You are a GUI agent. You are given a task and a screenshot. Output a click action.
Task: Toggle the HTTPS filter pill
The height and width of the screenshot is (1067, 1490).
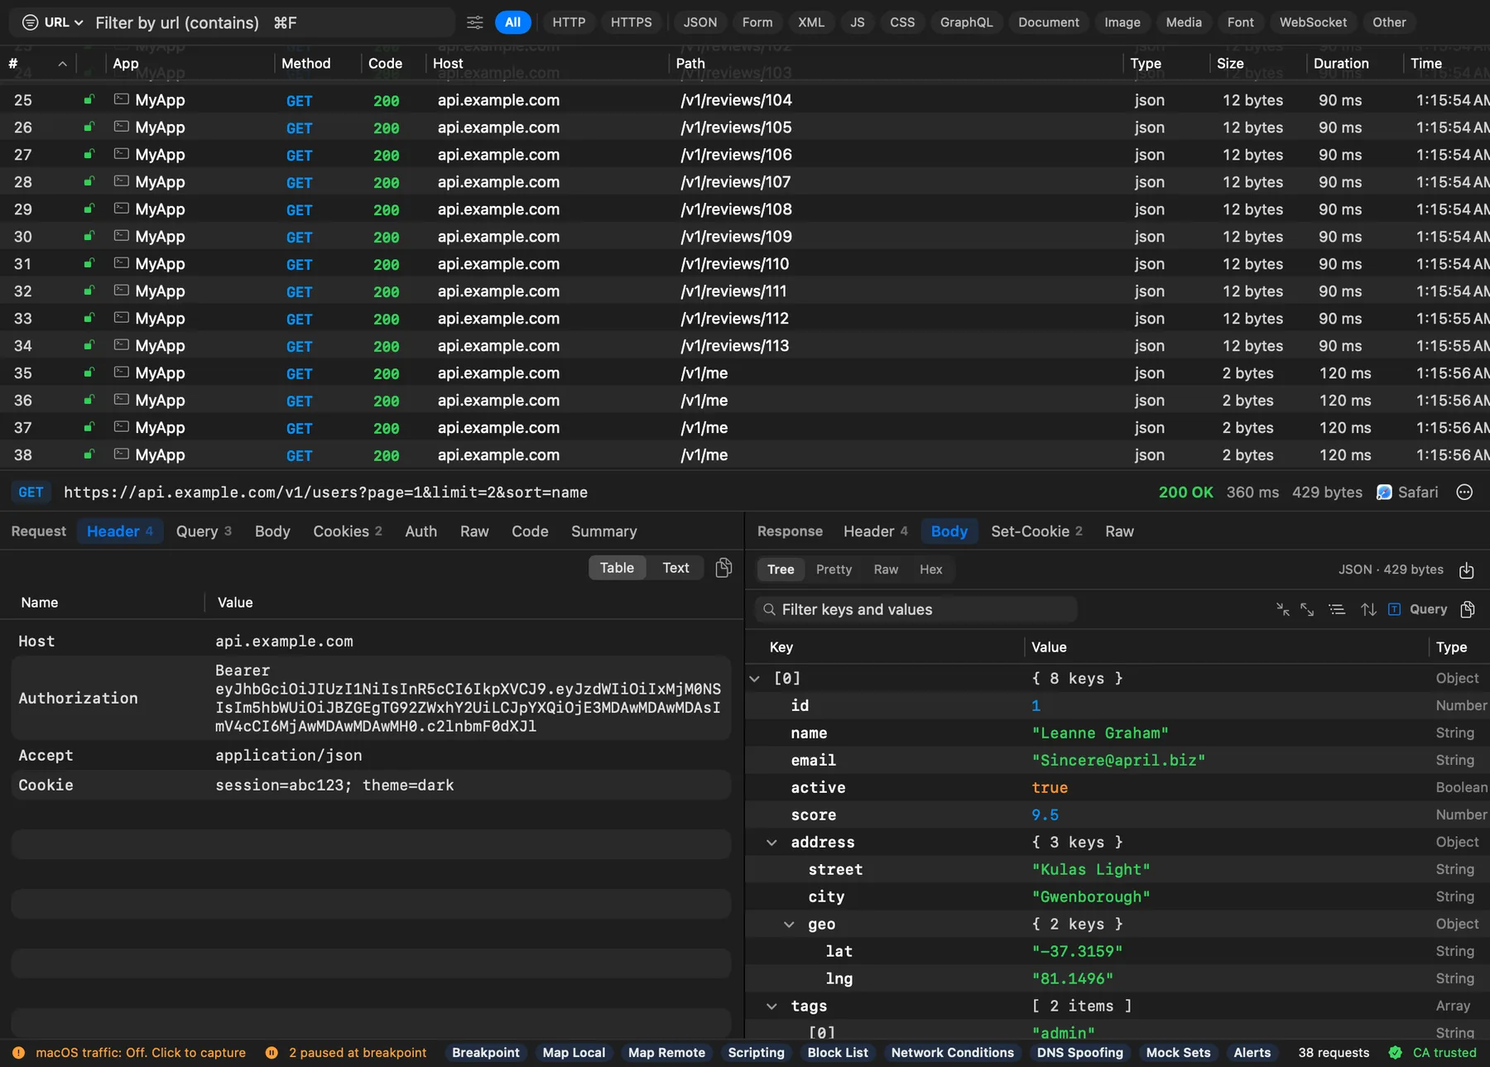[x=632, y=22]
